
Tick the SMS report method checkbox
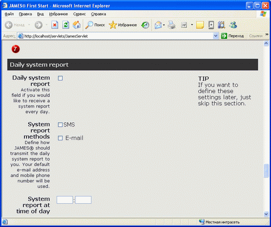(60, 125)
